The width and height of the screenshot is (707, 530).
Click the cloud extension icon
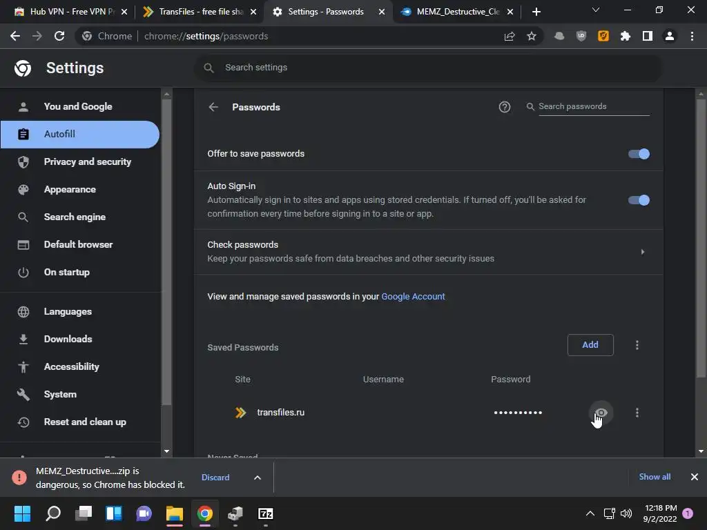[x=559, y=36]
